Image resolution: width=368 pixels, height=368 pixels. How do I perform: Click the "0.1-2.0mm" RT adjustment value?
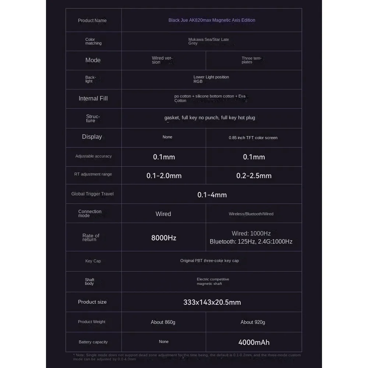(x=164, y=176)
